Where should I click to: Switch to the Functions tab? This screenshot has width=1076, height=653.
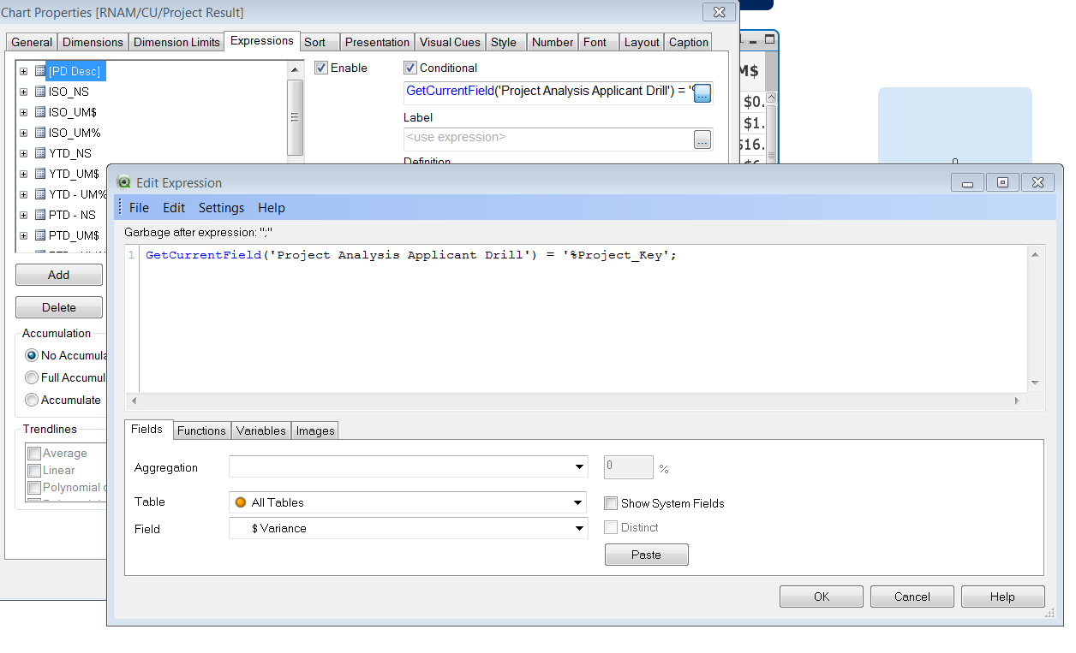201,430
